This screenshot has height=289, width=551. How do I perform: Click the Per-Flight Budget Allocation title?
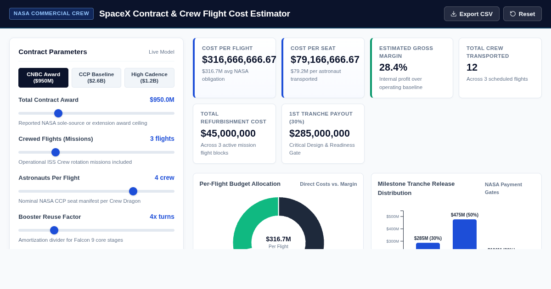click(x=240, y=184)
